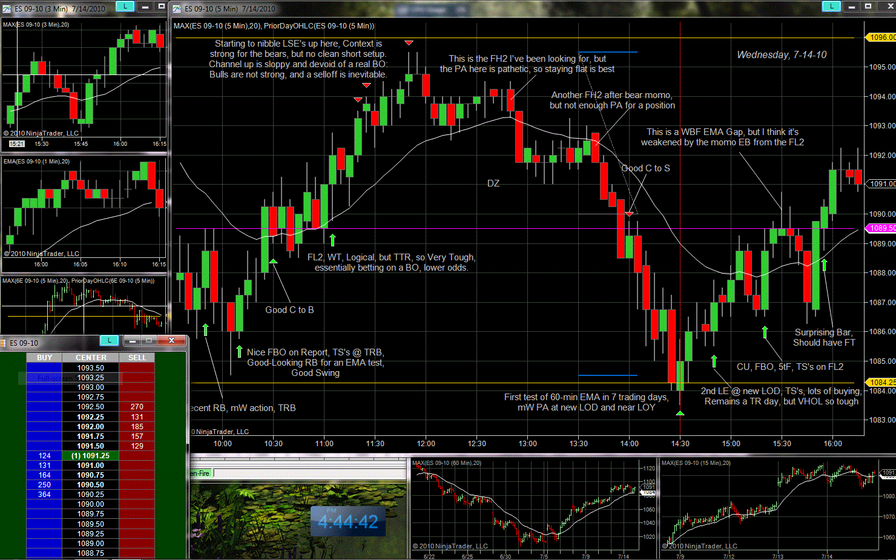Image resolution: width=896 pixels, height=560 pixels.
Task: Click the sell cell showing 270 at 1092.50
Action: 137,407
